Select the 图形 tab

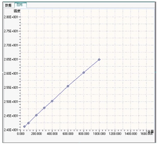[x=20, y=5]
